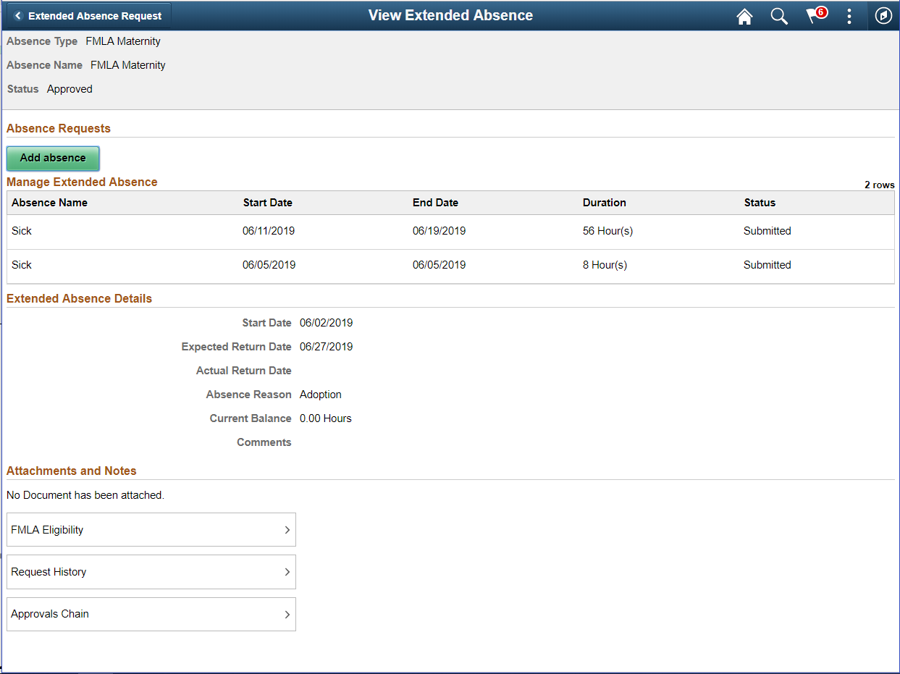Click Start Date value 06/02/2019

click(327, 323)
